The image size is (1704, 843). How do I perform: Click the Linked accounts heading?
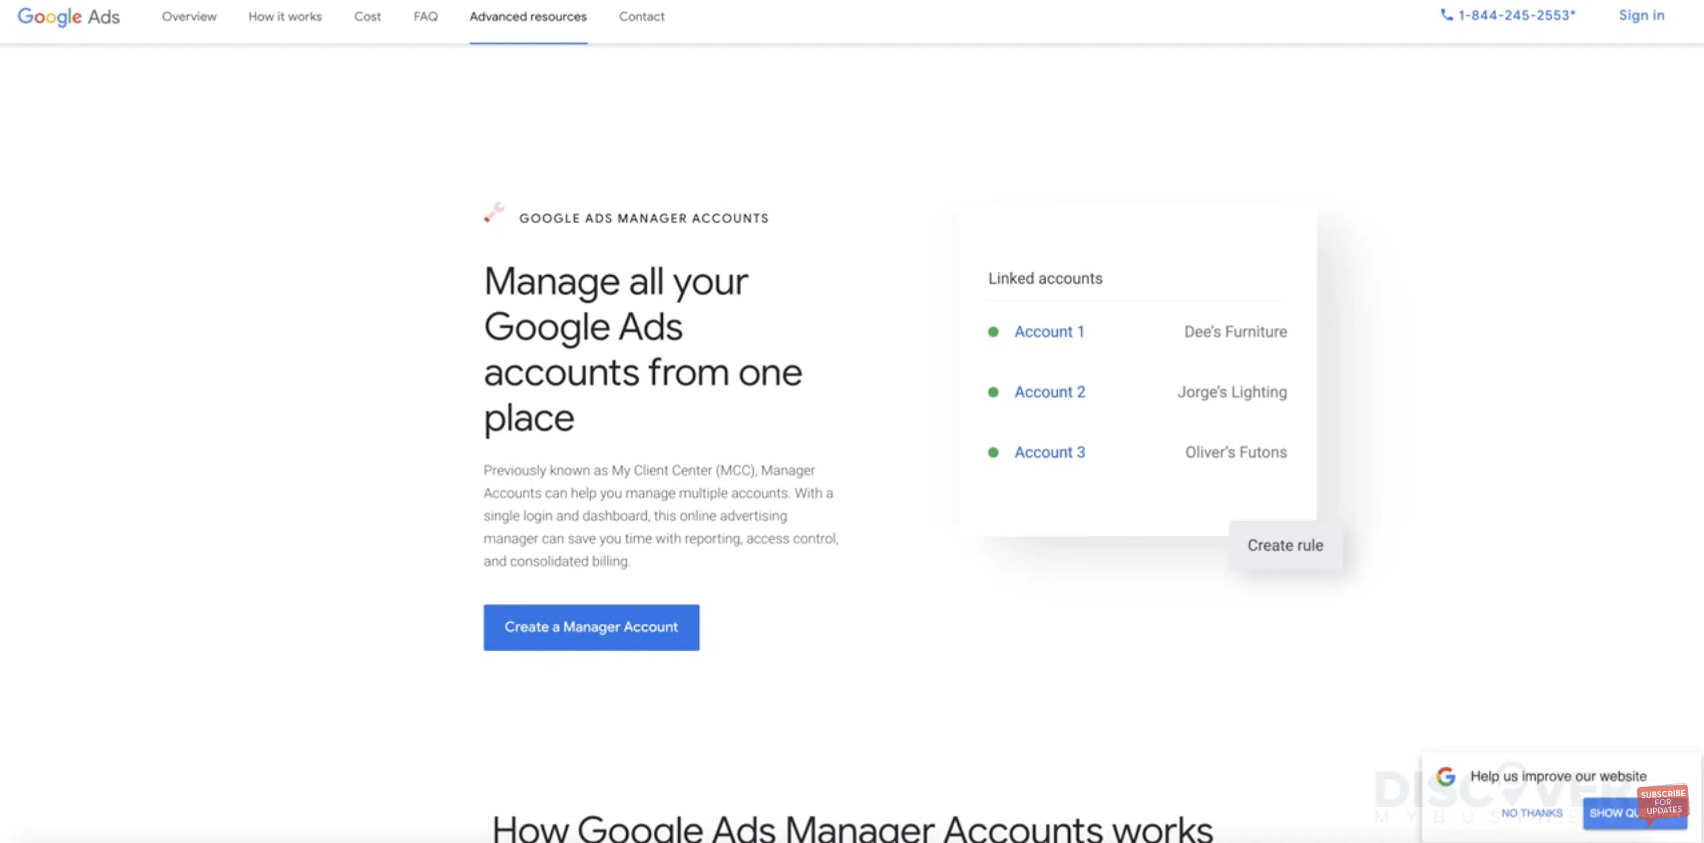tap(1045, 279)
